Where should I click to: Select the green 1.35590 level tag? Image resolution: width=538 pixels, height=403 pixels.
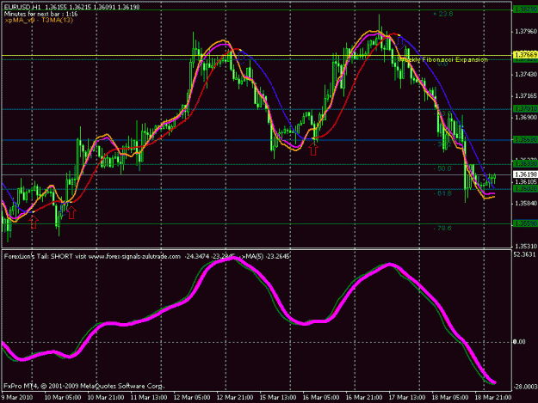524,223
